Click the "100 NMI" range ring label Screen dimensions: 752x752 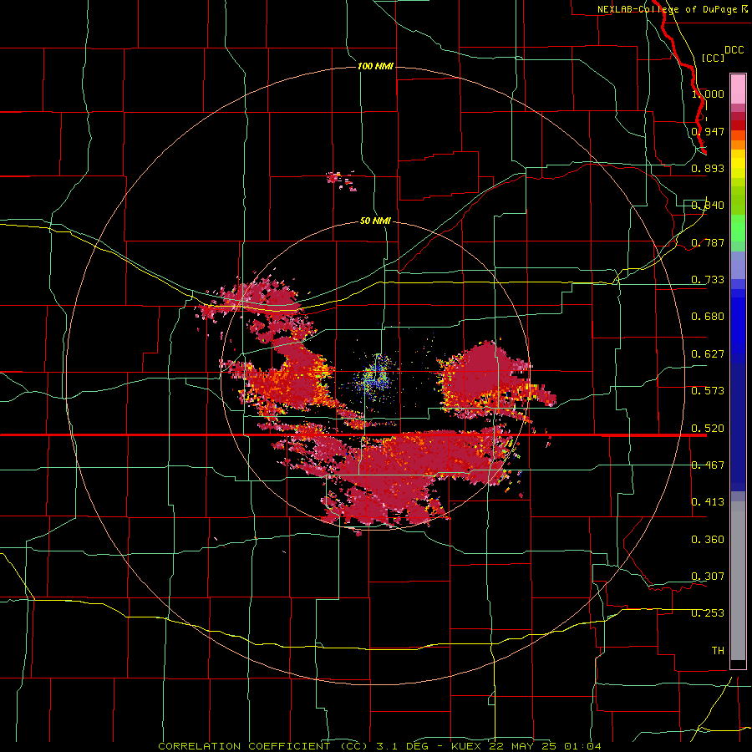coord(375,66)
